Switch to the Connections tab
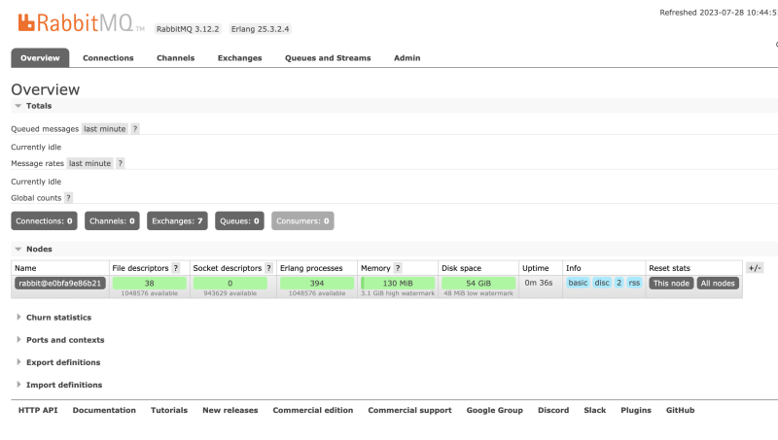This screenshot has width=778, height=440. tap(108, 58)
